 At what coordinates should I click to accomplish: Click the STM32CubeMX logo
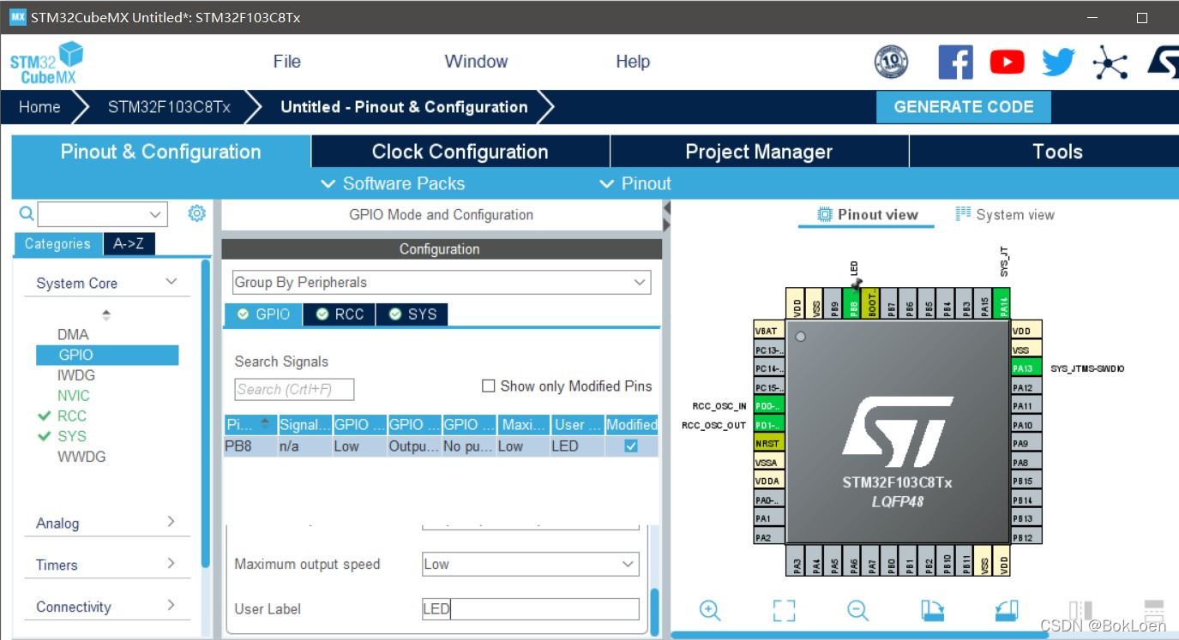click(x=47, y=63)
